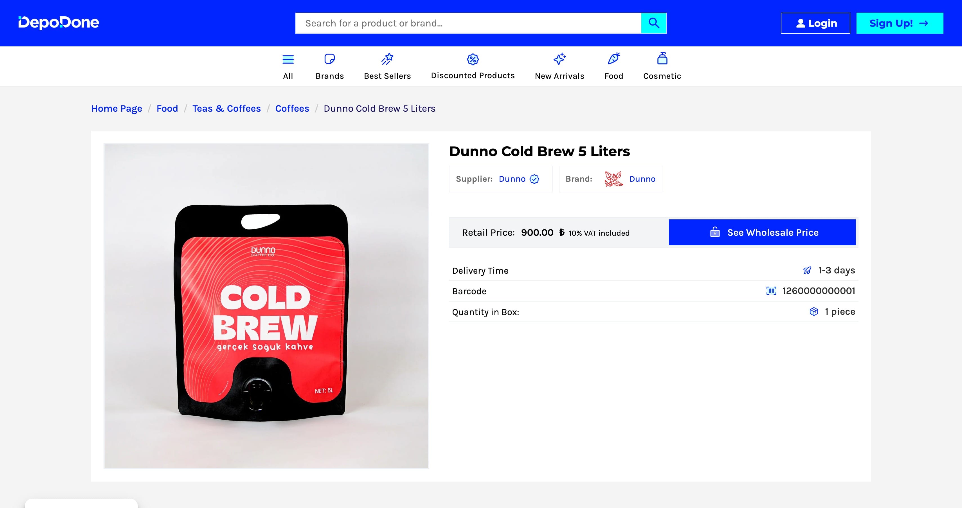The width and height of the screenshot is (962, 508).
Task: Select the Cosmetic bottle icon
Action: [x=662, y=59]
